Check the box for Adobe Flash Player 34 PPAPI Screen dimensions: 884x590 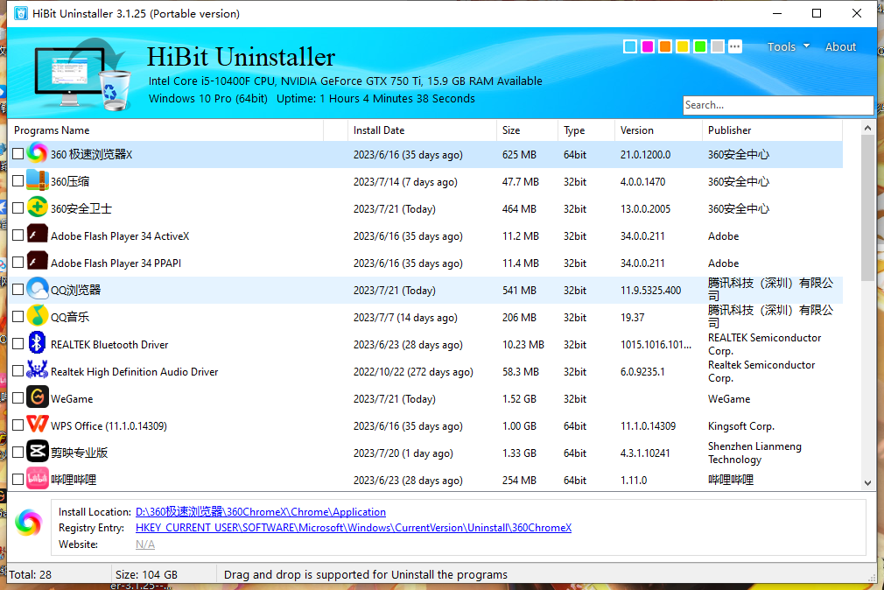point(18,263)
